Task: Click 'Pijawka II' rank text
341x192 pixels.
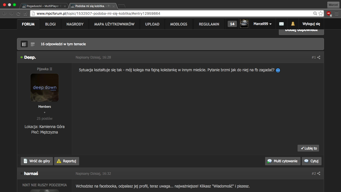Action: [x=44, y=69]
